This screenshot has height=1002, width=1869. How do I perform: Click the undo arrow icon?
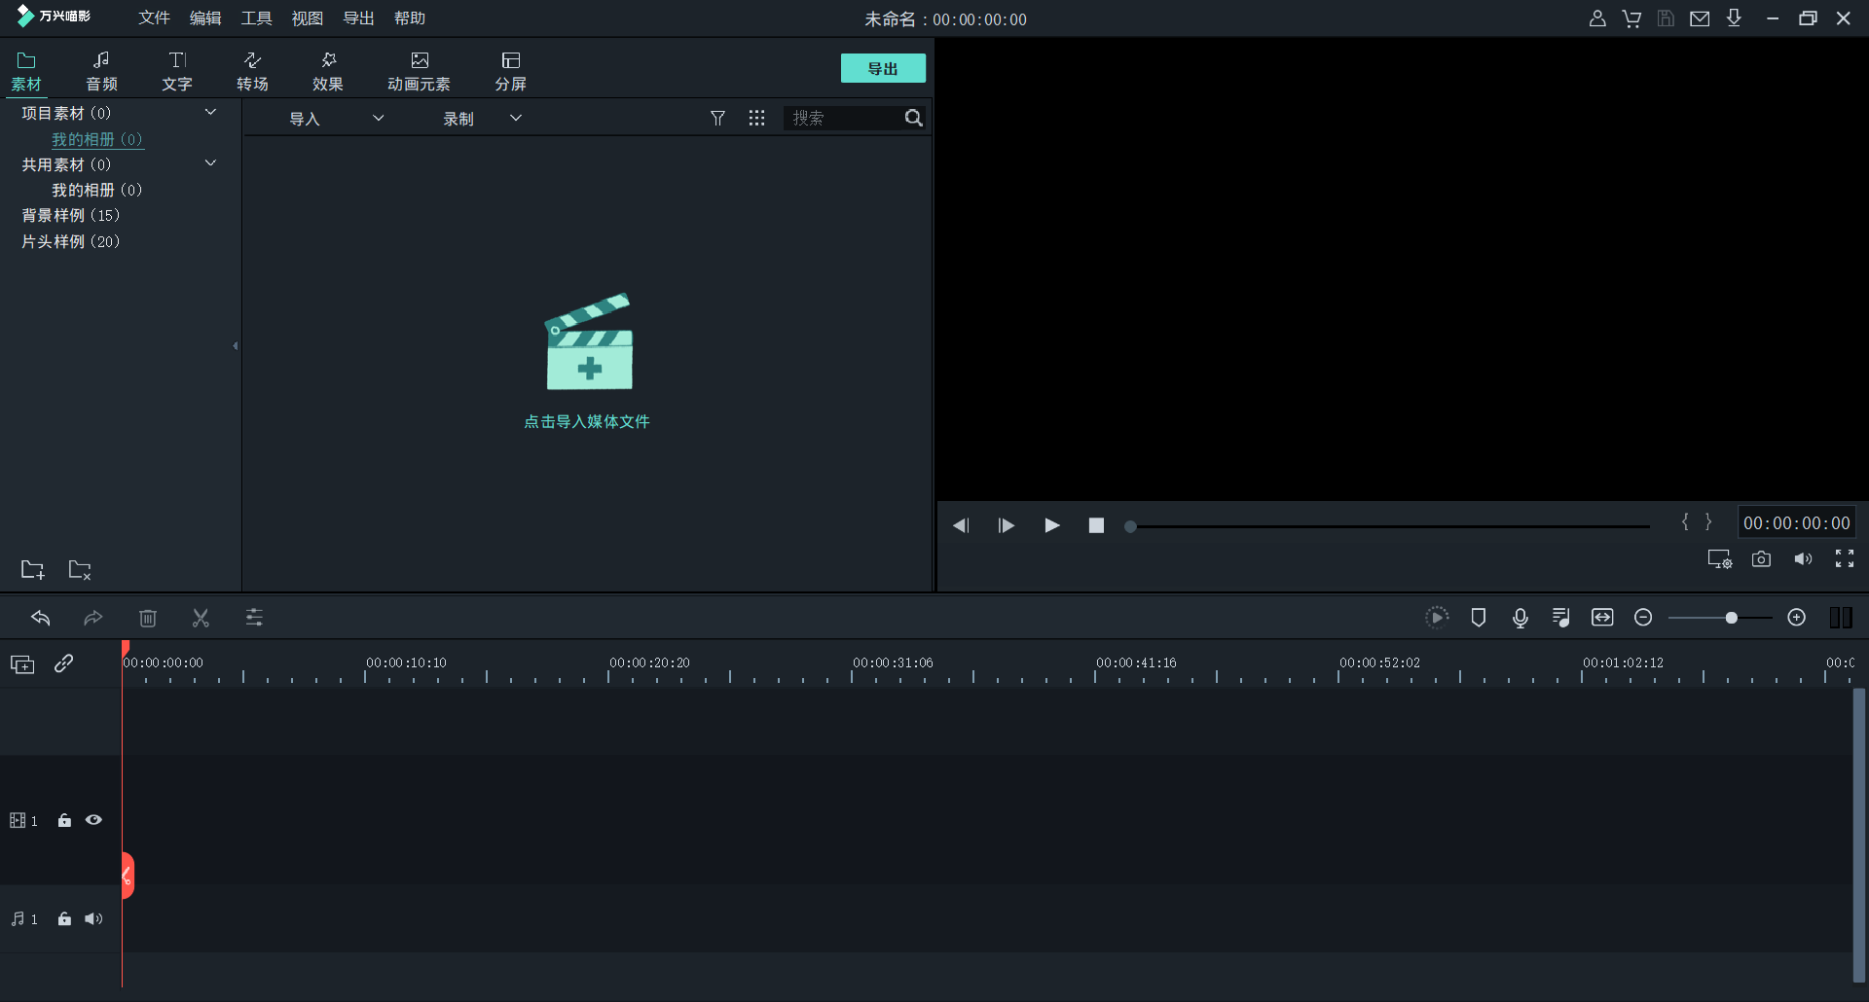pos(41,618)
